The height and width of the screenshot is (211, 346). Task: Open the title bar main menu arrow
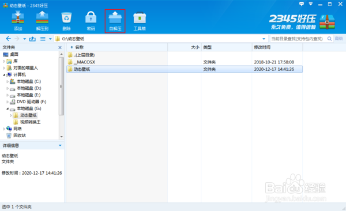tap(311, 4)
